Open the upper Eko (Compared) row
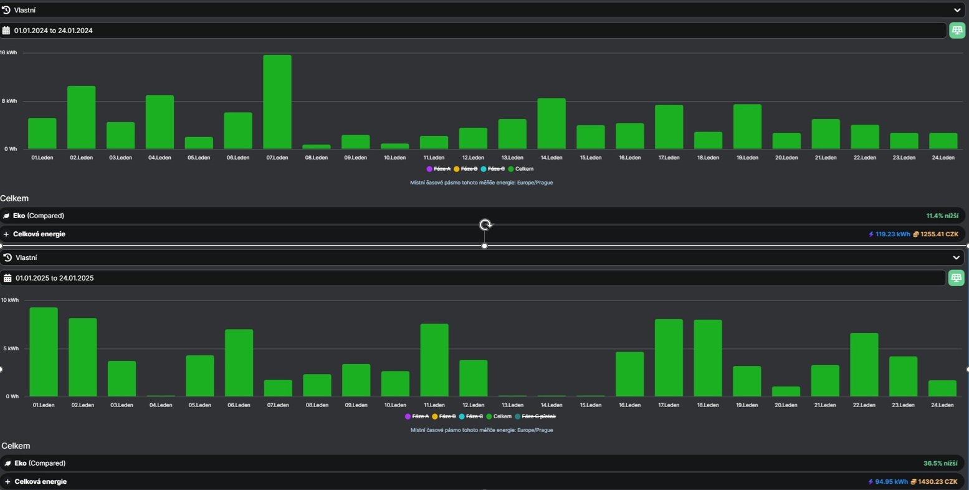Screen dimensions: 969x490 (x=483, y=216)
